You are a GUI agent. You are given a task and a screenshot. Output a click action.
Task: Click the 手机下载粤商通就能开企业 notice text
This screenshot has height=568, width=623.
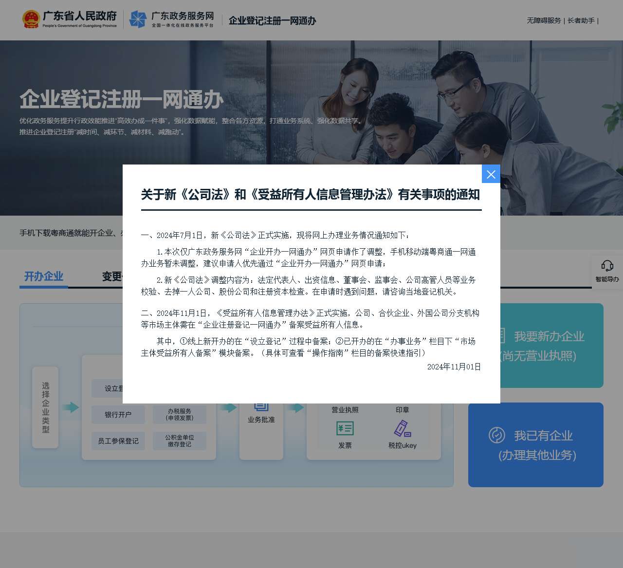pyautogui.click(x=71, y=233)
